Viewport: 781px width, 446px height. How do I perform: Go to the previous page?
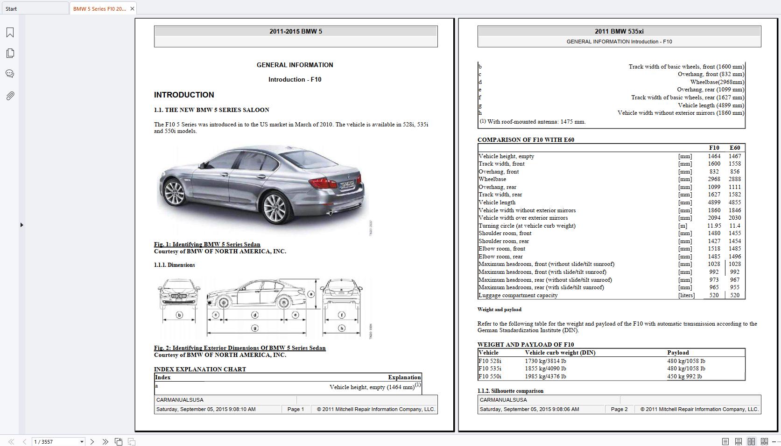point(24,441)
